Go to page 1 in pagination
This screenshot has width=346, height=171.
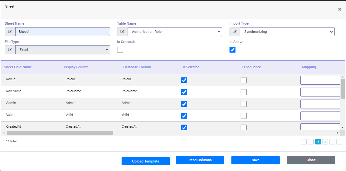[x=318, y=142]
